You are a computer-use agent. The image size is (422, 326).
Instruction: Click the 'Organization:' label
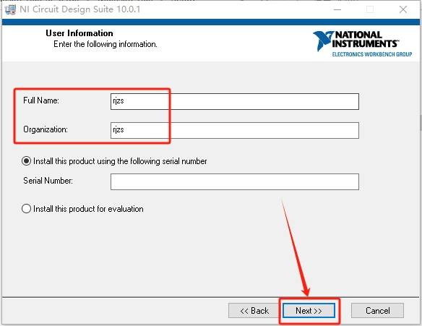coord(46,129)
